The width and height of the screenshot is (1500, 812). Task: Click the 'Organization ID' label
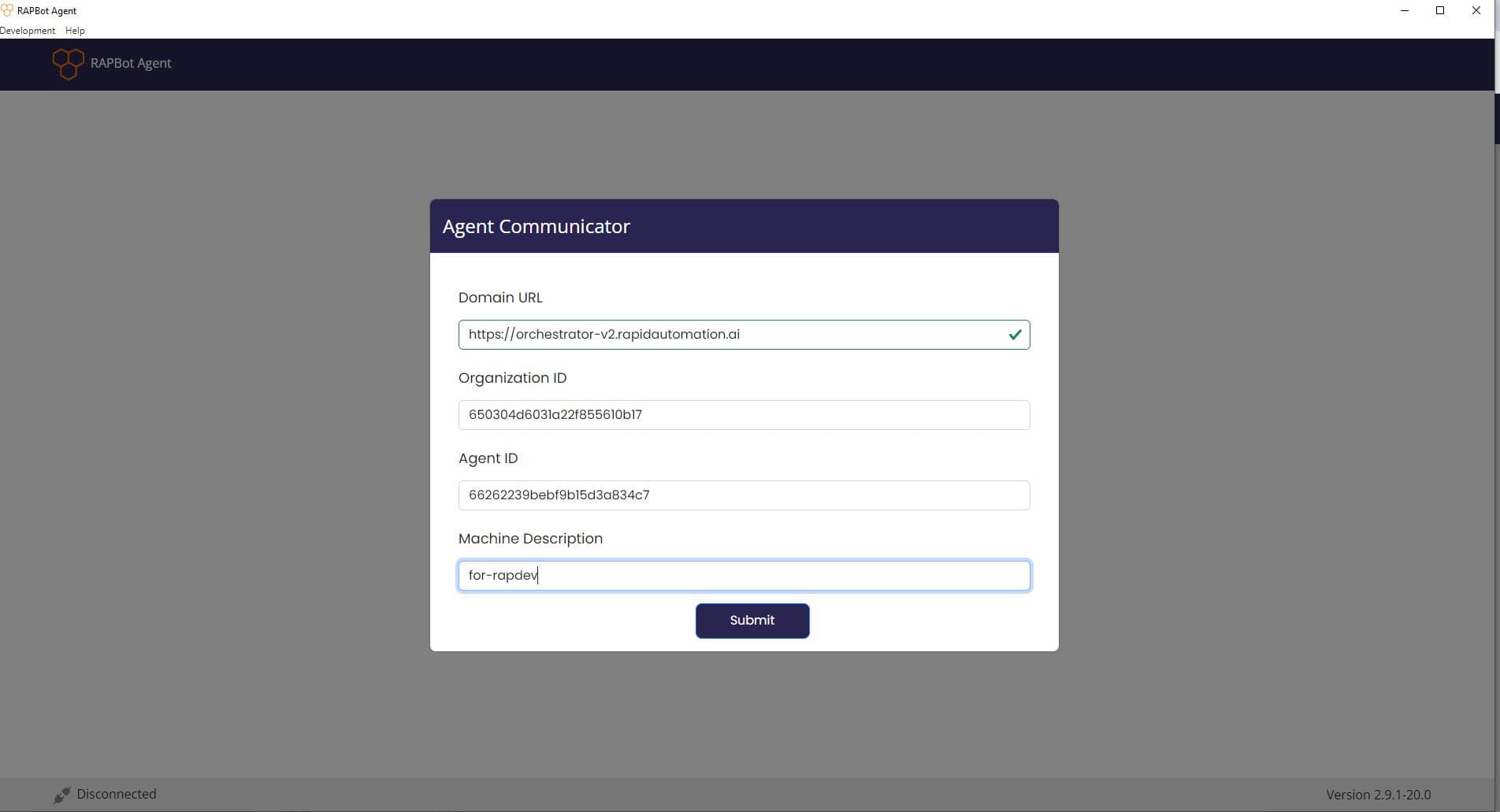tap(513, 378)
